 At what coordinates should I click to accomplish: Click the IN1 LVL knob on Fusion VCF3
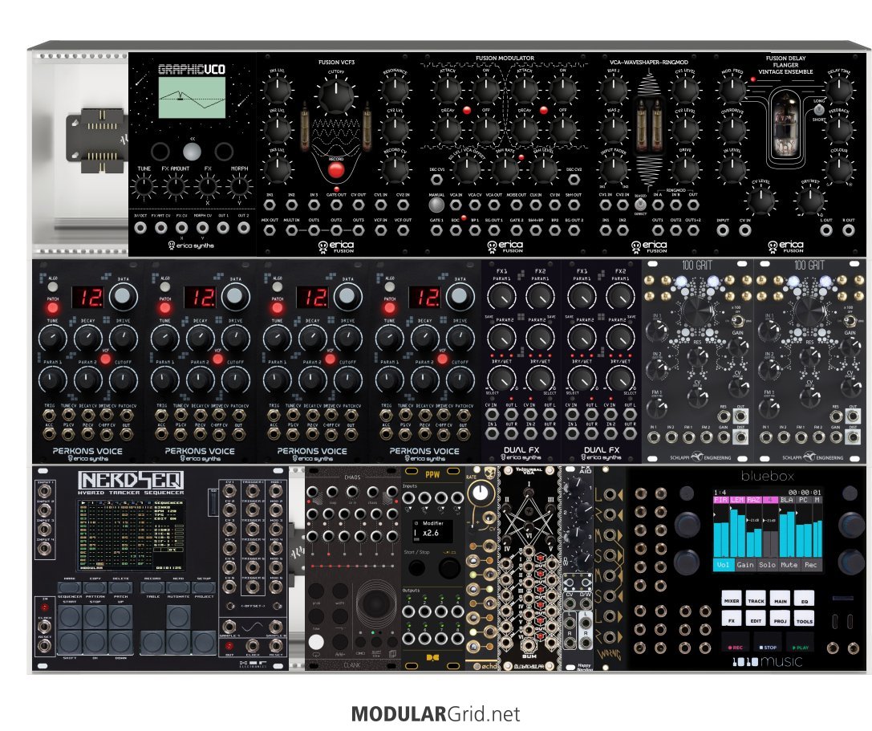(277, 90)
